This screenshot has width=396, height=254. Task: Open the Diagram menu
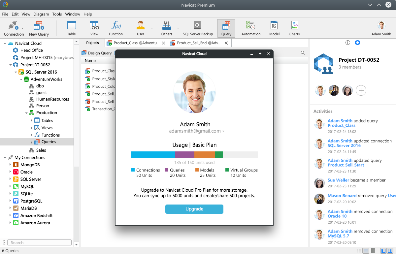(41, 14)
